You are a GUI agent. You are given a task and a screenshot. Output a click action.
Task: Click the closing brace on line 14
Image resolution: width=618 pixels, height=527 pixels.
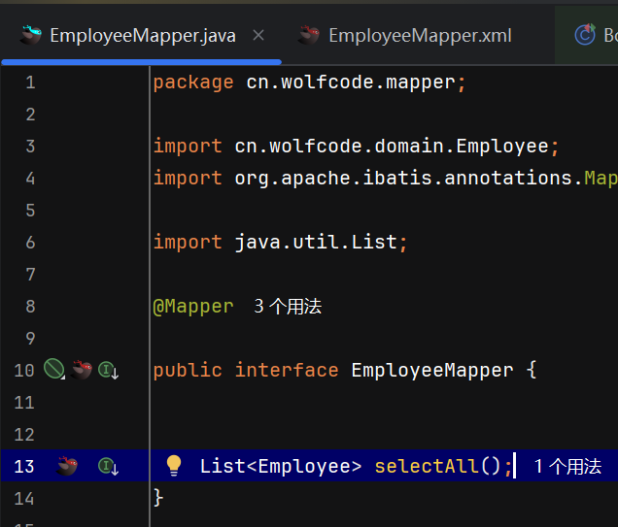[158, 498]
